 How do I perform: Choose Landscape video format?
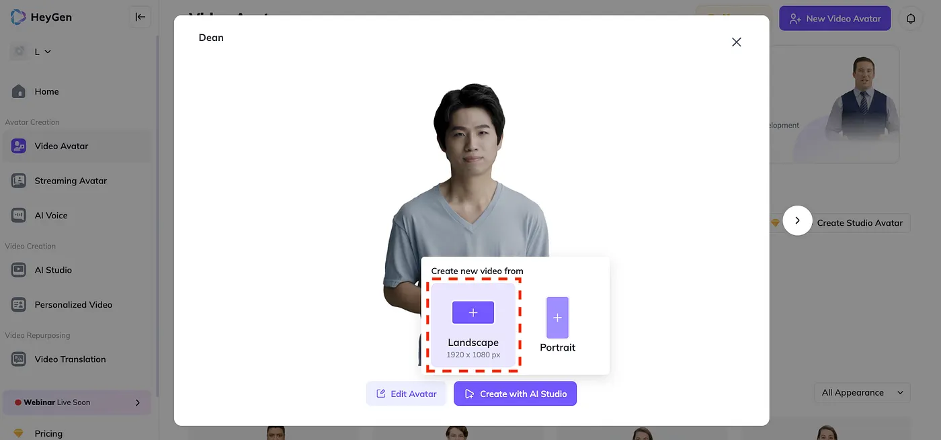click(x=473, y=325)
